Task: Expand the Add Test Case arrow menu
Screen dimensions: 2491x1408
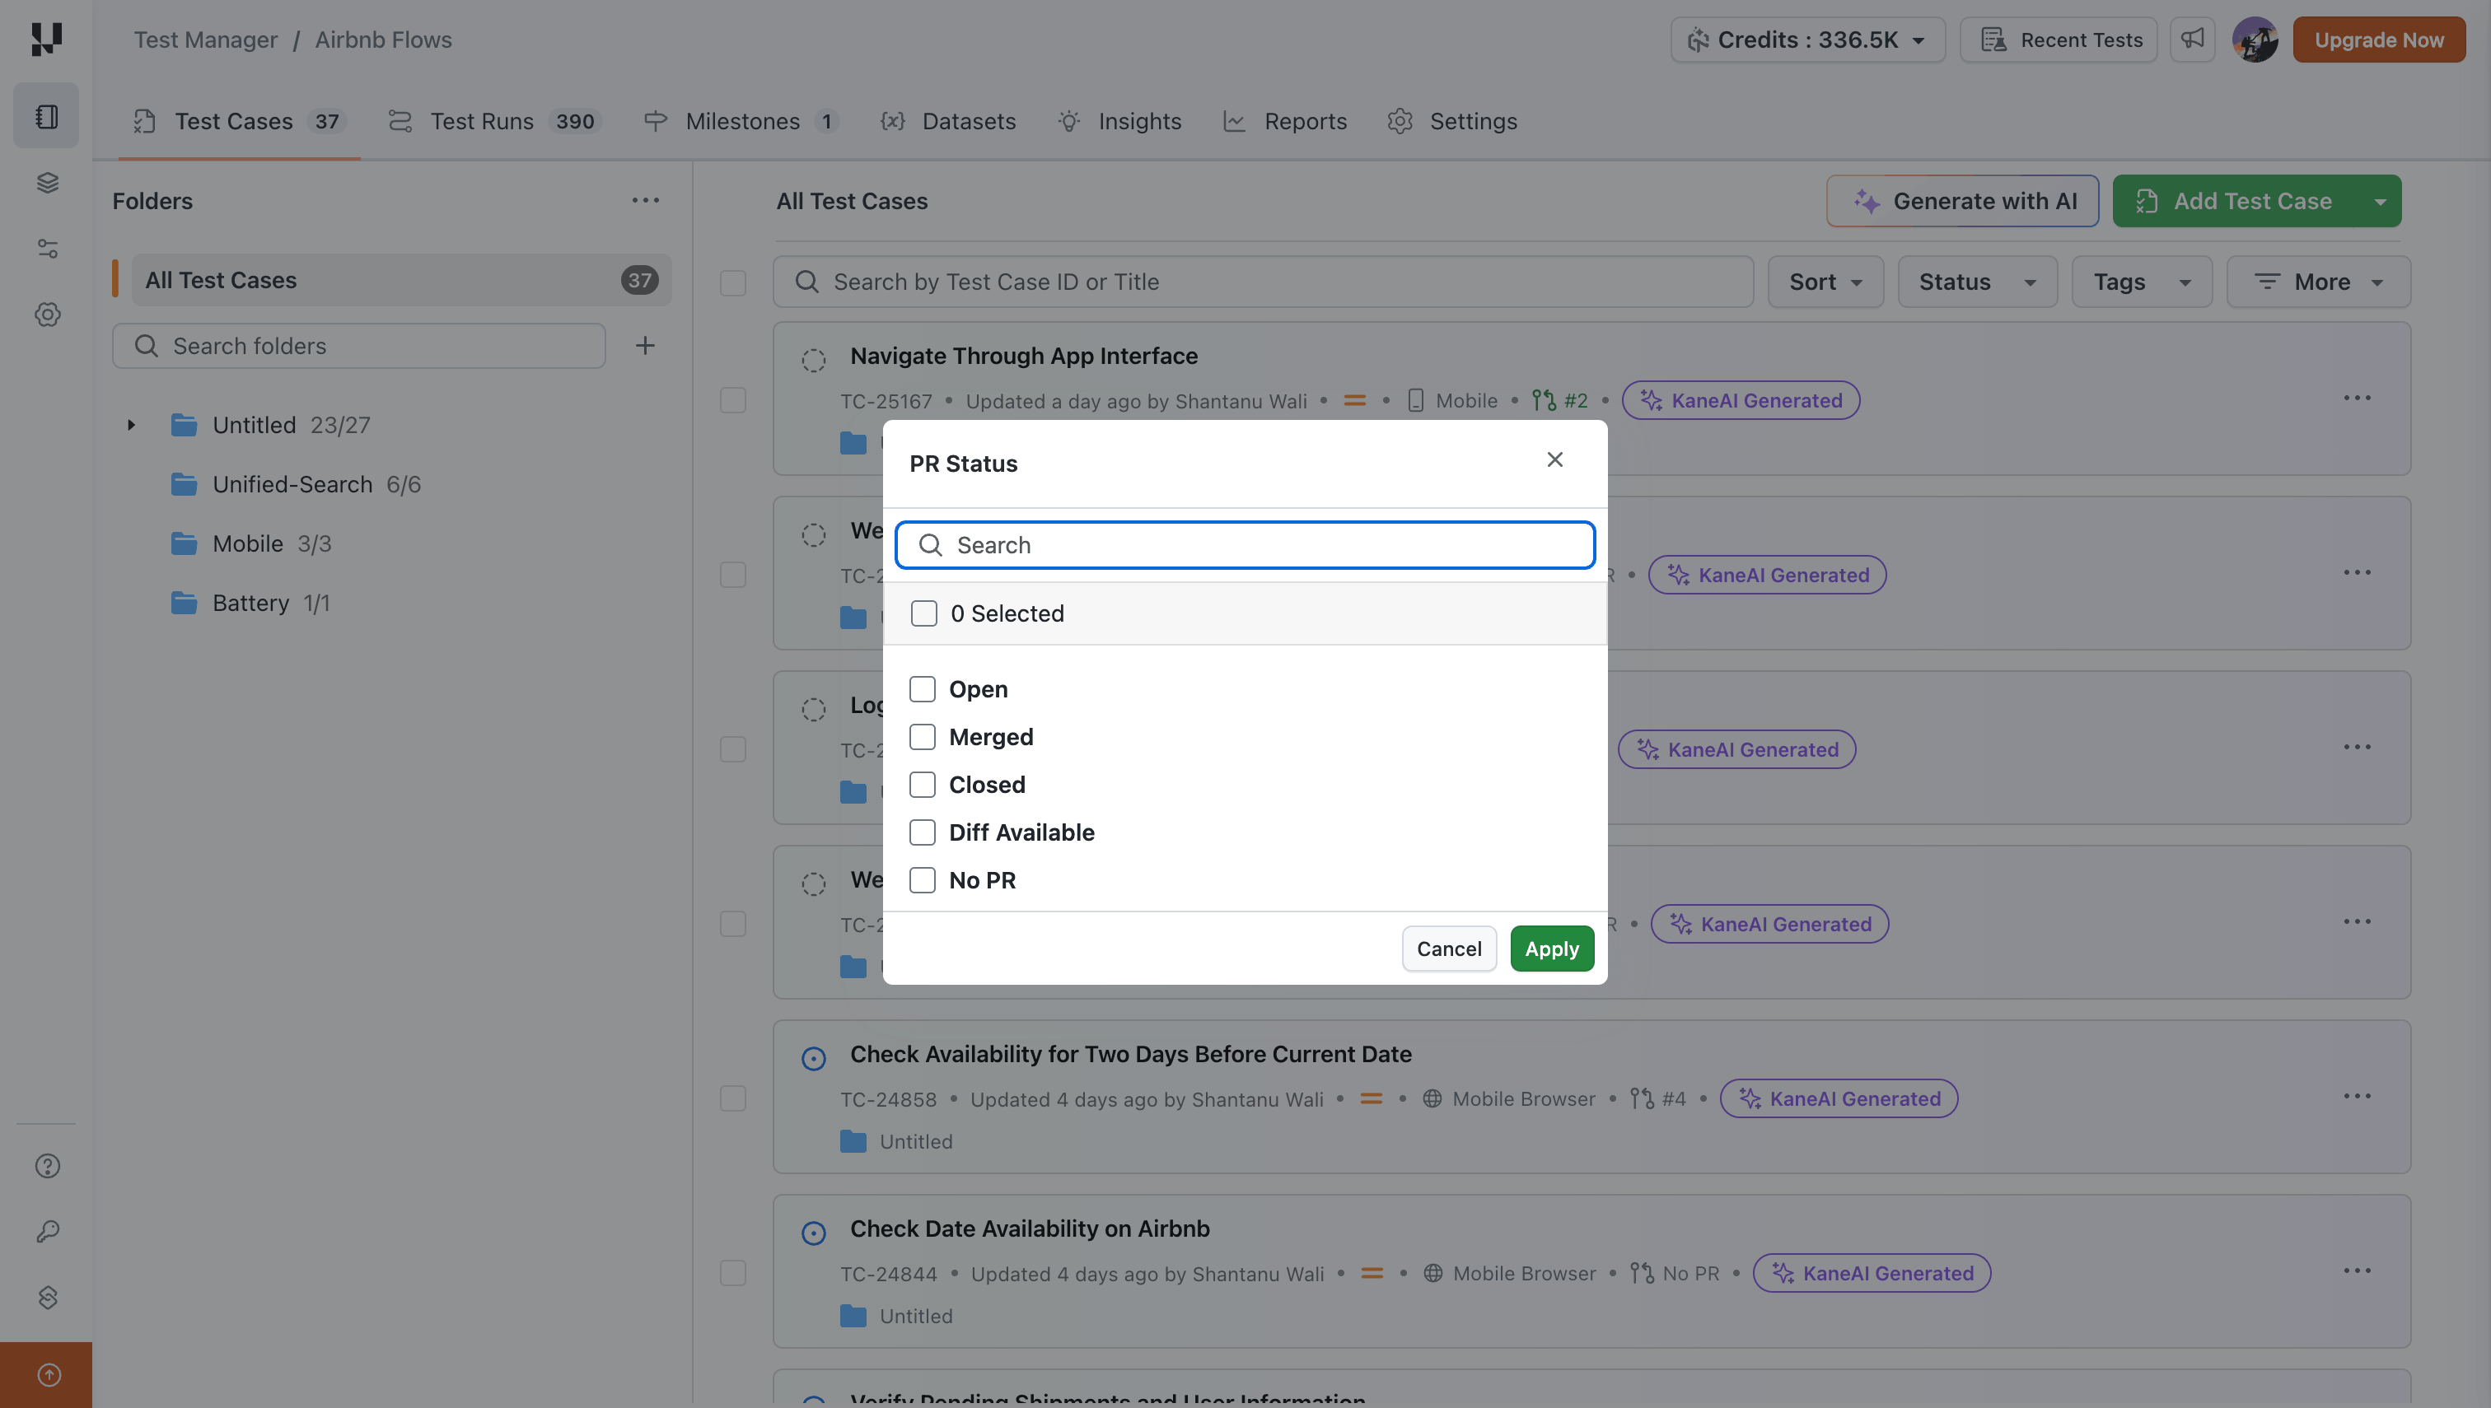Action: tap(2380, 201)
